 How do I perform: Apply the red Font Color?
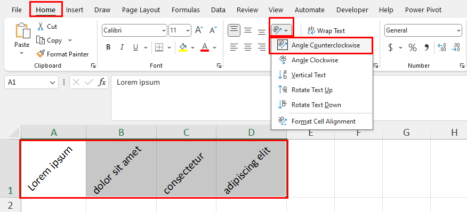pyautogui.click(x=205, y=47)
